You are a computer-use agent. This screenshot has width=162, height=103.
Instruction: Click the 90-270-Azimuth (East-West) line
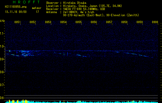point(101,15)
